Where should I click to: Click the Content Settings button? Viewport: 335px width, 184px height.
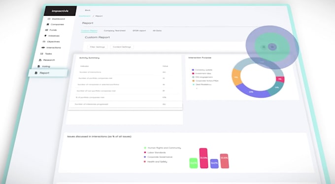pos(122,47)
